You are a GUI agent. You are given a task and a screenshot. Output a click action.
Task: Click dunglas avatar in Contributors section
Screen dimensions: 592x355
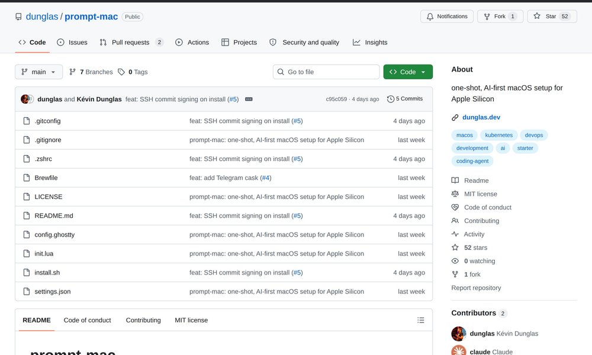point(459,334)
